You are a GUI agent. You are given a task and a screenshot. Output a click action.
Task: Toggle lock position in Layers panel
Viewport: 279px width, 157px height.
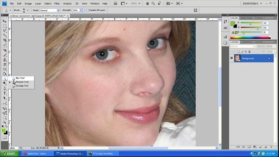[x=246, y=51]
